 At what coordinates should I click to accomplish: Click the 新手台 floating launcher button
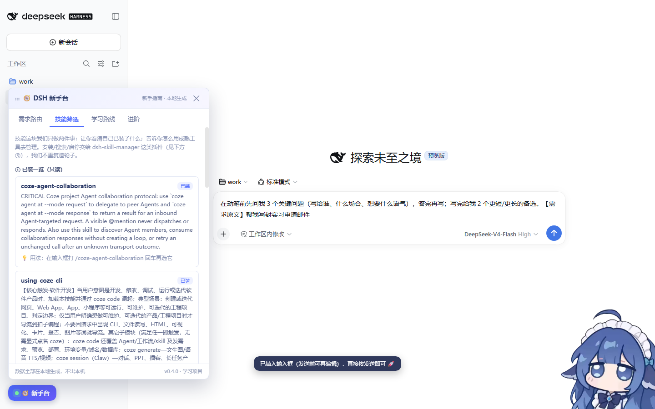[32, 393]
